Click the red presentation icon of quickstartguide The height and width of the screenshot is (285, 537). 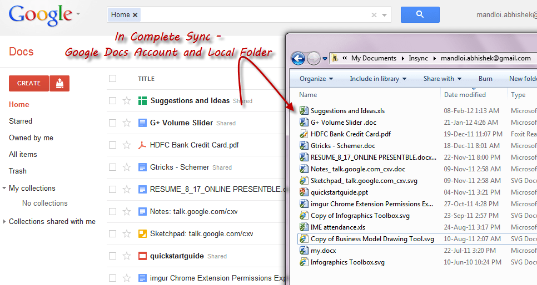[142, 256]
